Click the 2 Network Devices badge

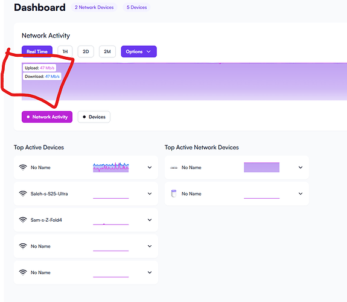pos(94,7)
